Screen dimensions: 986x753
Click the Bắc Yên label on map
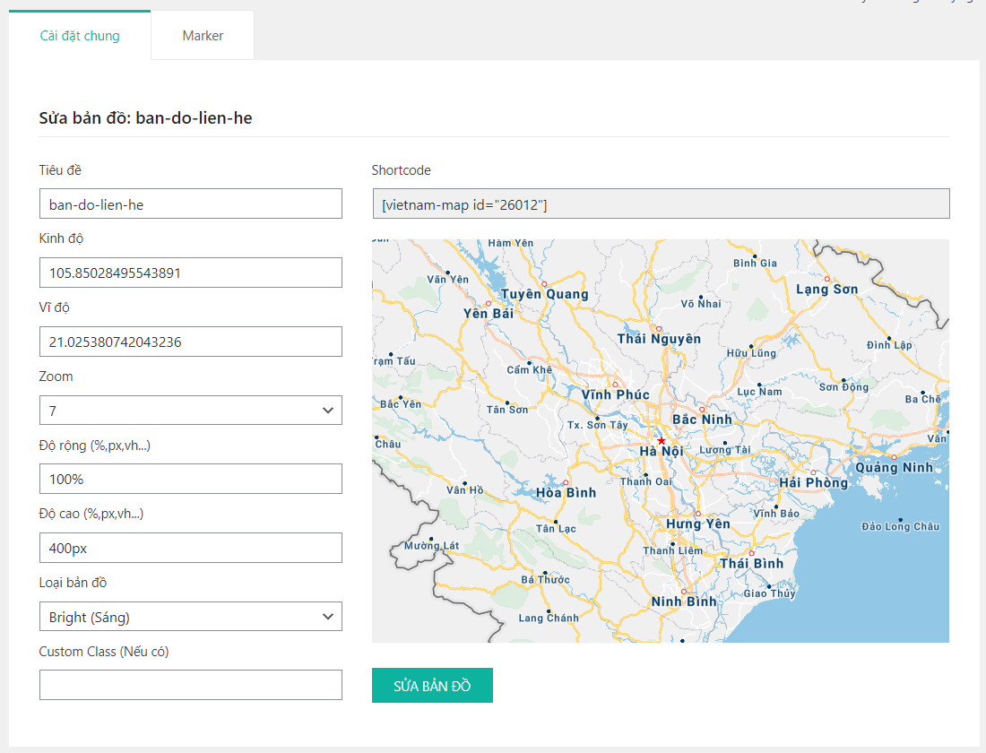click(401, 404)
